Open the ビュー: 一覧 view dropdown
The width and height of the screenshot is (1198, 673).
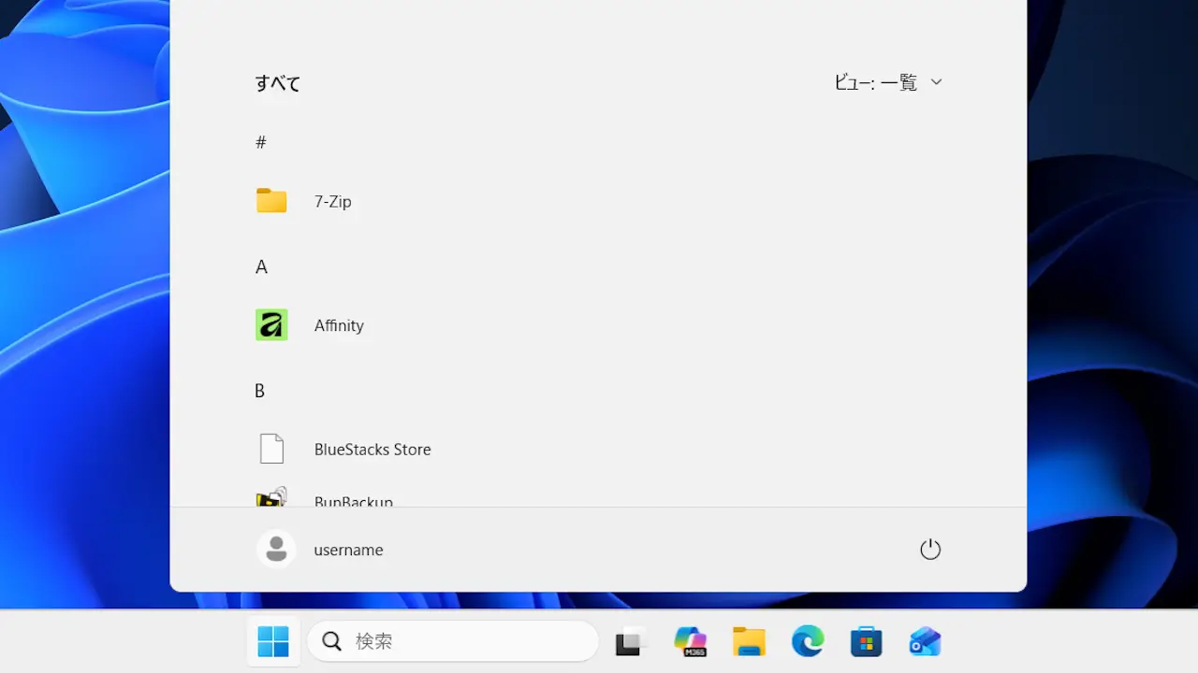point(887,82)
